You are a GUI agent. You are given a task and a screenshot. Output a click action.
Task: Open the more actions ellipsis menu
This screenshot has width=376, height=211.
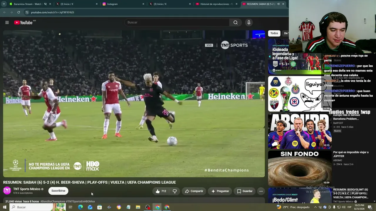(261, 191)
